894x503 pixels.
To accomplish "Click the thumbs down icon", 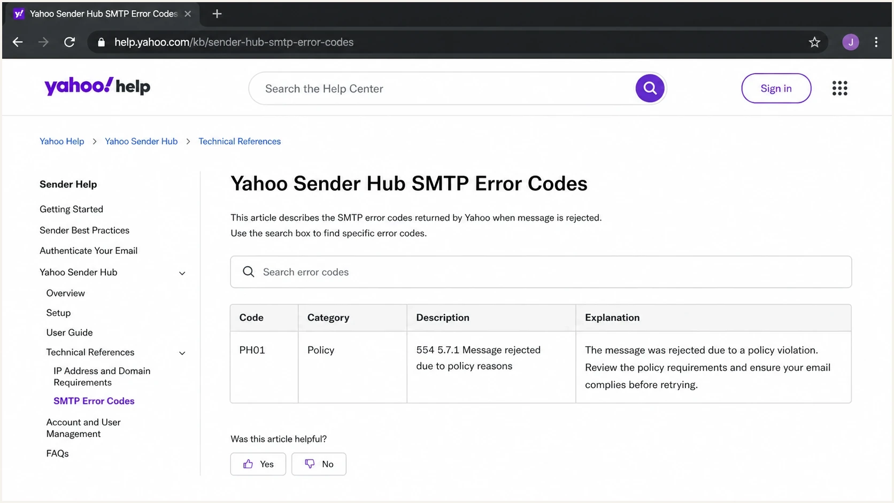I will (310, 464).
